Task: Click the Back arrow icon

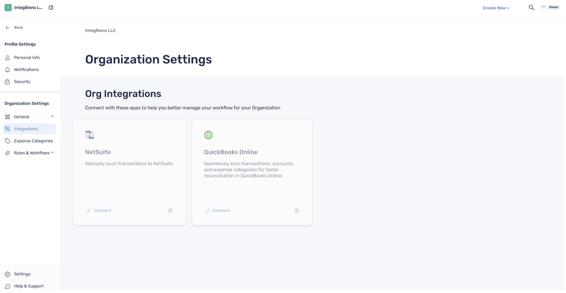Action: click(7, 28)
